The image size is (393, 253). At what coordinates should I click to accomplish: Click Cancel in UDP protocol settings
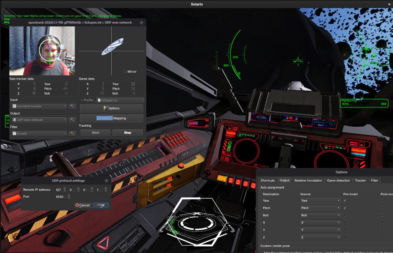83,205
